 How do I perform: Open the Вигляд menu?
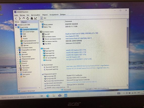click(22, 15)
